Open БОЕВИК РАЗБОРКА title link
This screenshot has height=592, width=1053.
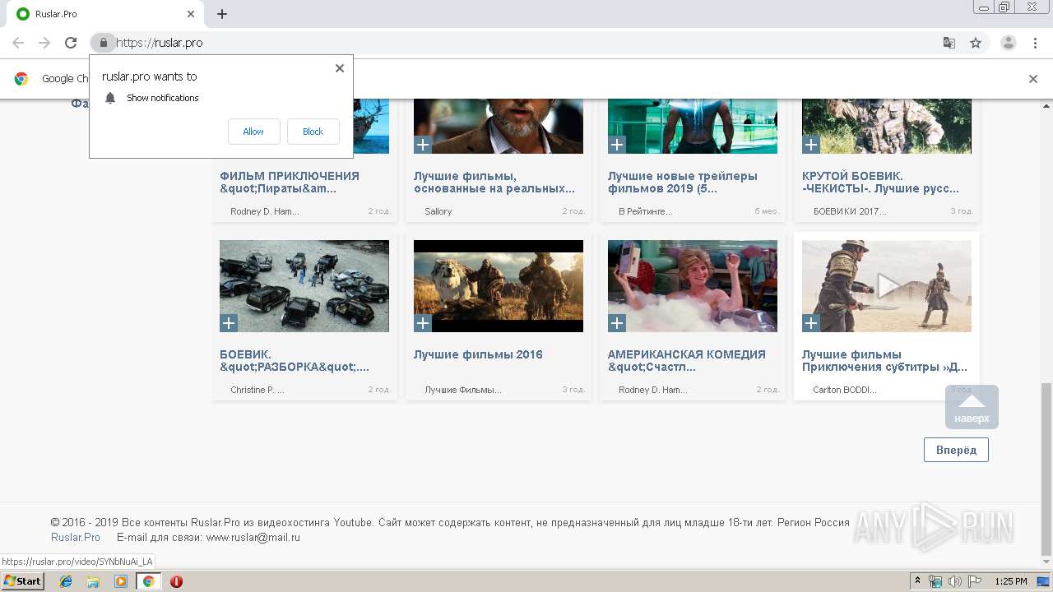coord(295,361)
